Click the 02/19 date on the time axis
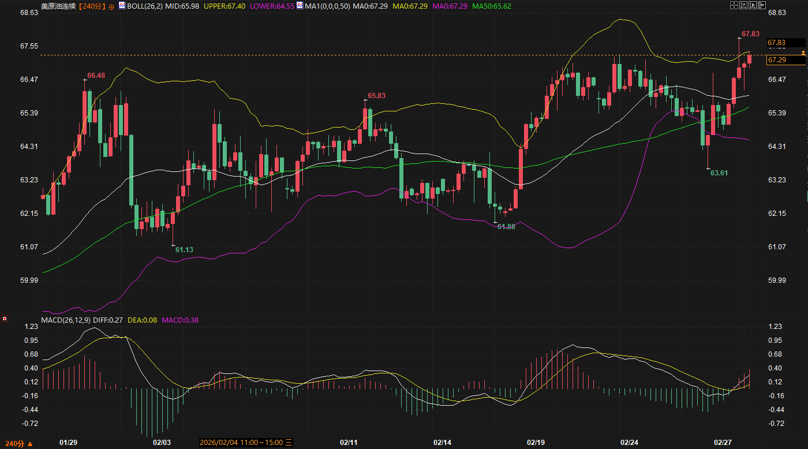 [x=536, y=443]
